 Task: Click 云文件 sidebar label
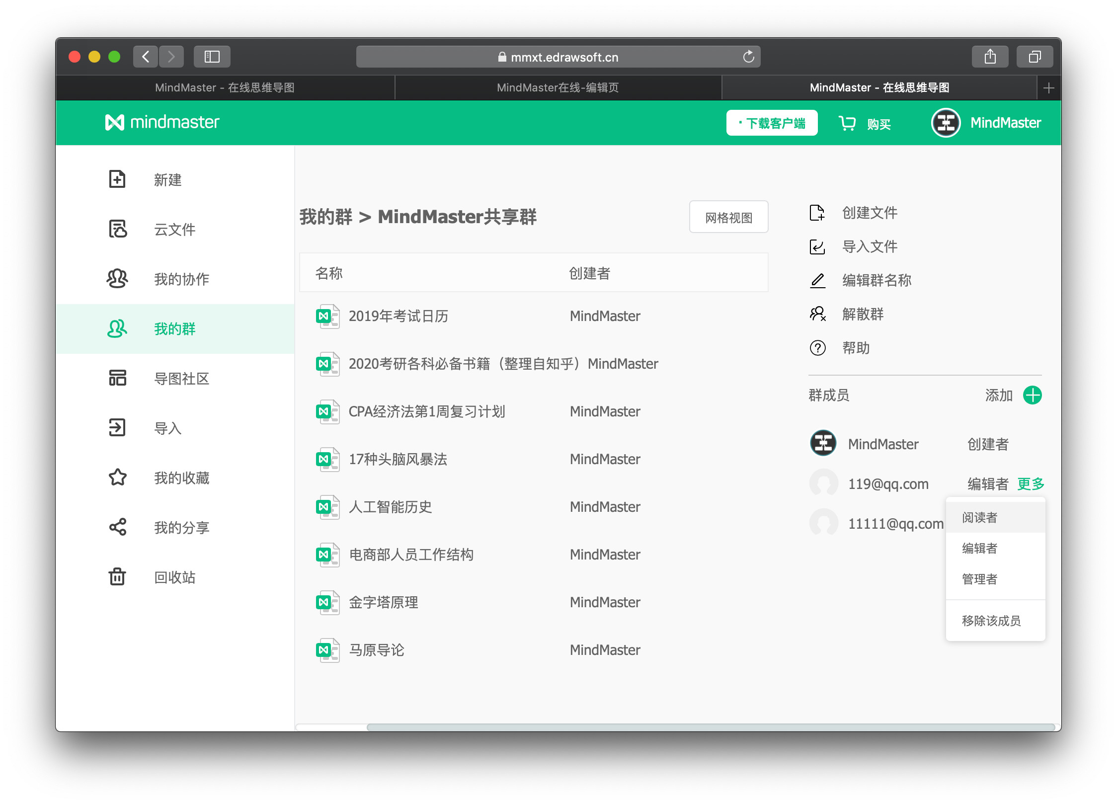174,229
